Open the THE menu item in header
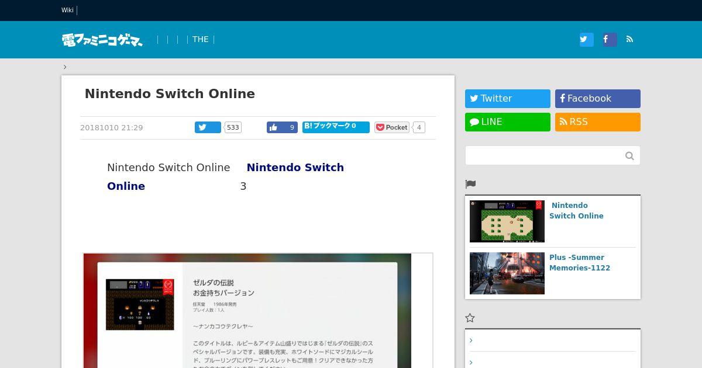 click(200, 39)
